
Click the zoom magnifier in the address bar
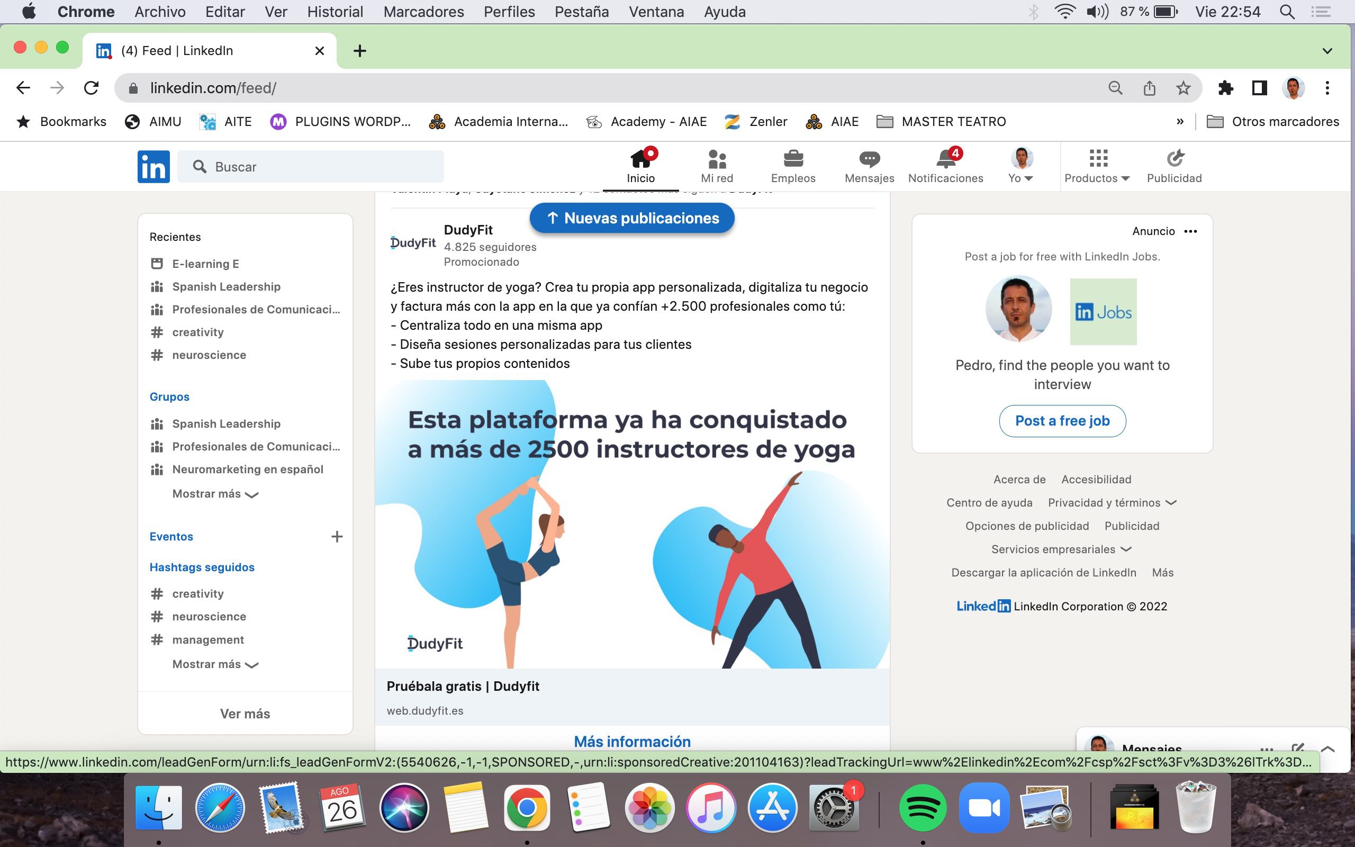tap(1115, 88)
